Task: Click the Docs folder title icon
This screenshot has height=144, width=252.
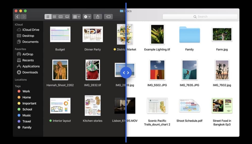Action: coord(121,11)
